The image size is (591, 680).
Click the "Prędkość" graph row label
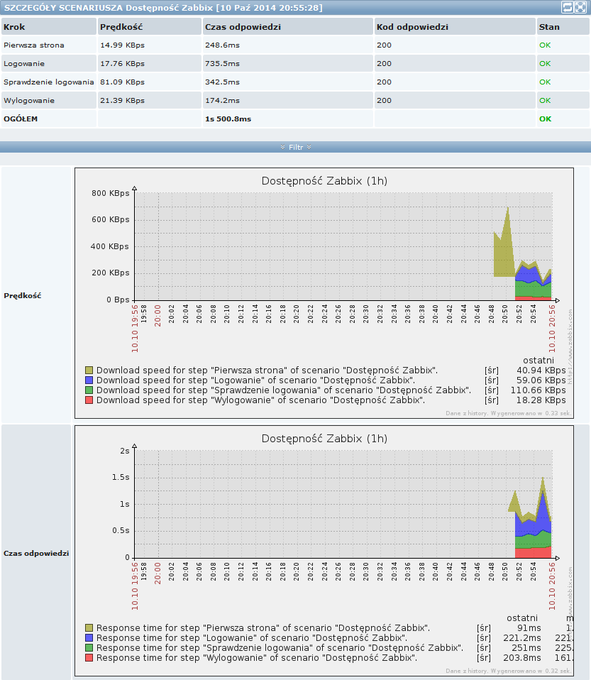(23, 296)
